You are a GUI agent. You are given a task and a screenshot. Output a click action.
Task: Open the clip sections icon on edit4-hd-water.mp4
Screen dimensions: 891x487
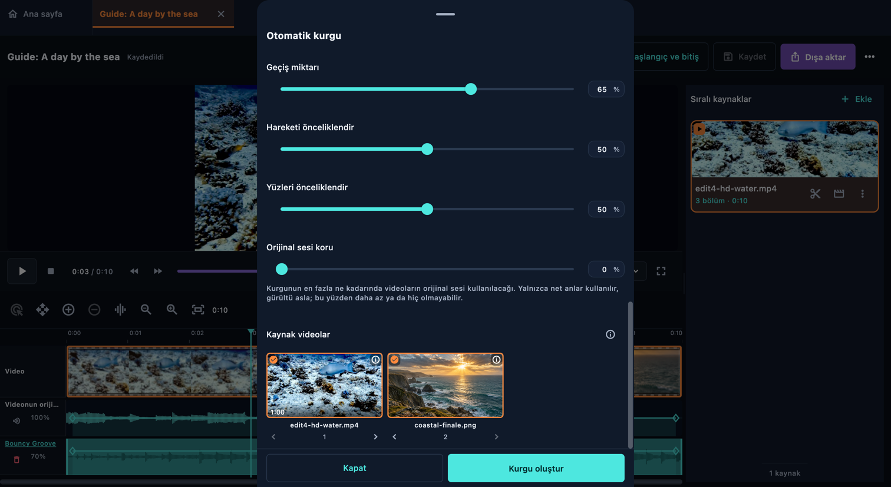click(839, 194)
